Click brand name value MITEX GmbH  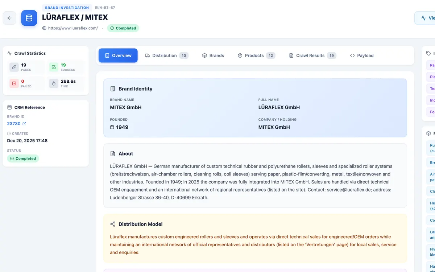click(x=126, y=107)
